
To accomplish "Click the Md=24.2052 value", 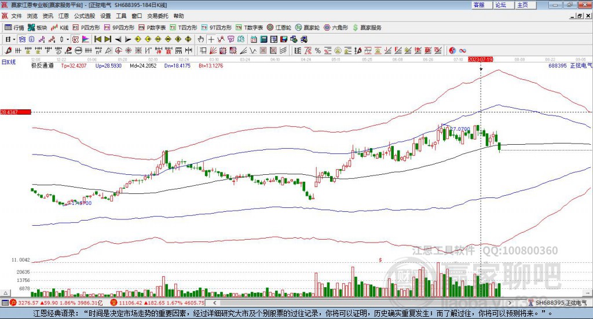I will (x=143, y=66).
